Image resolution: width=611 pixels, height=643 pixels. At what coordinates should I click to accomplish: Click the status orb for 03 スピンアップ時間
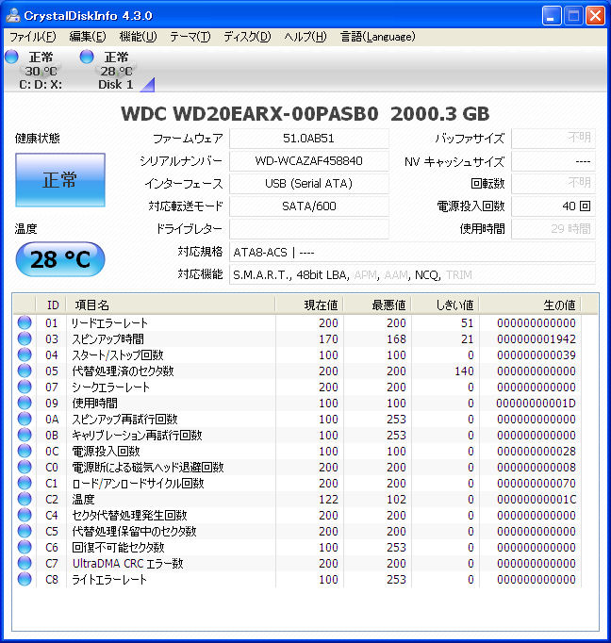[25, 338]
